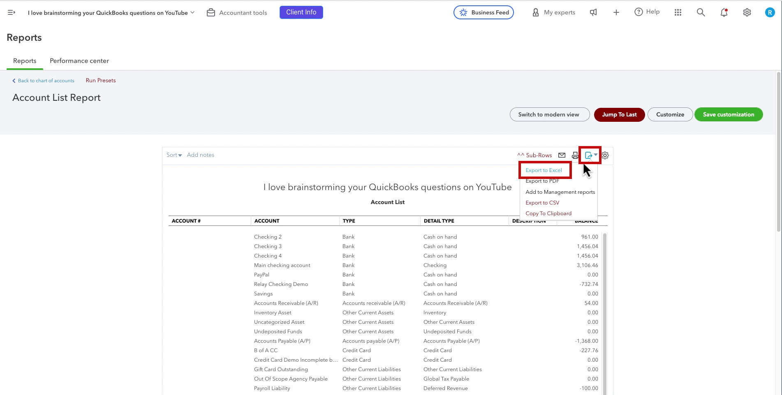Screen dimensions: 782x395
Task: Click the plus create new icon
Action: (616, 12)
